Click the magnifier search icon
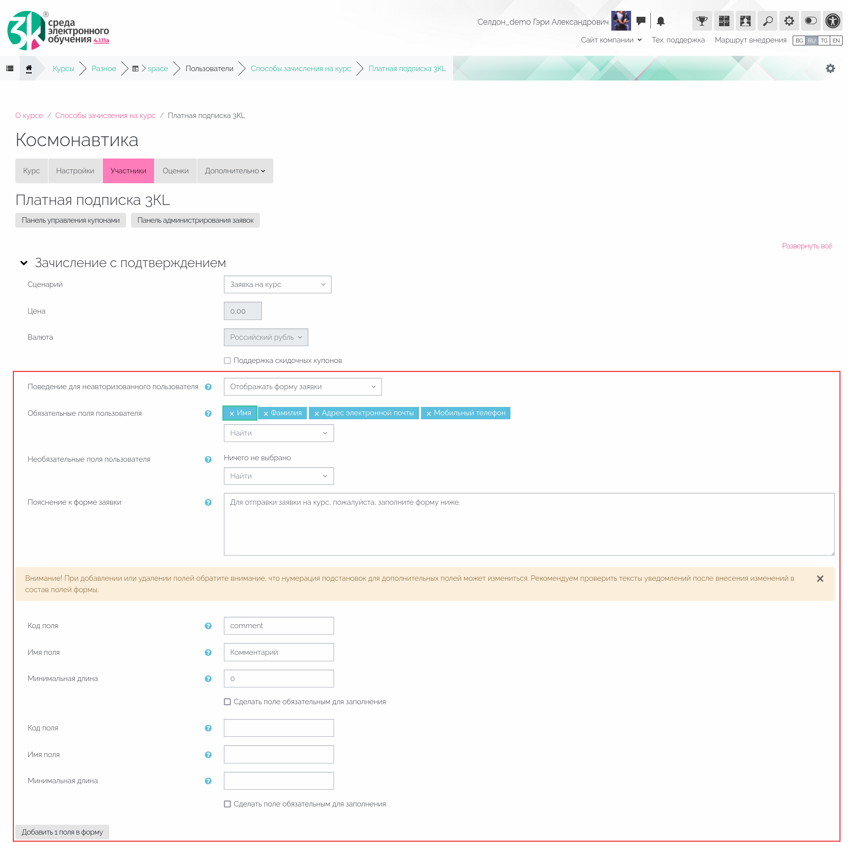This screenshot has width=850, height=843. (767, 21)
